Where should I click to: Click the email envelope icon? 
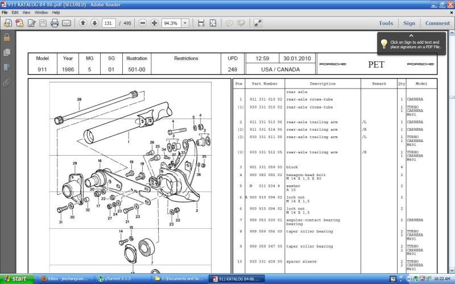pos(67,23)
